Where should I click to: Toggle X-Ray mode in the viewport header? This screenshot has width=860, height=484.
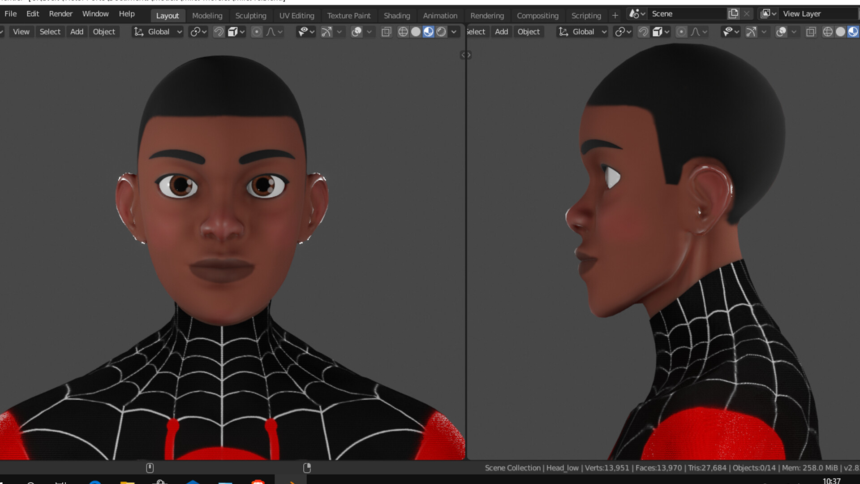(386, 32)
